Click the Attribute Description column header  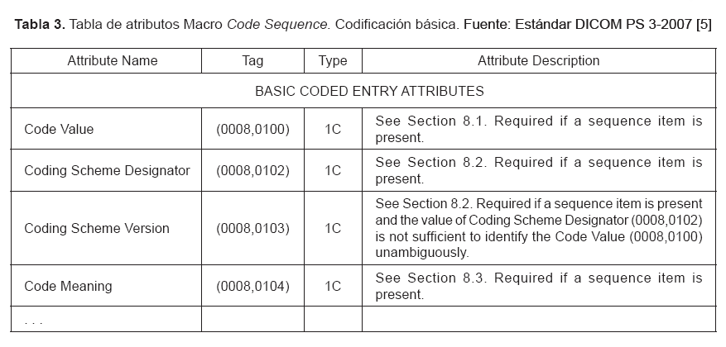click(538, 61)
